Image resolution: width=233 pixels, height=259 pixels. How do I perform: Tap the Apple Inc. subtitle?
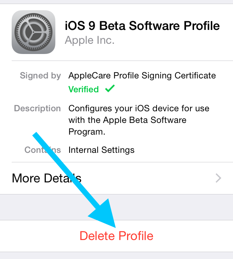coord(90,40)
